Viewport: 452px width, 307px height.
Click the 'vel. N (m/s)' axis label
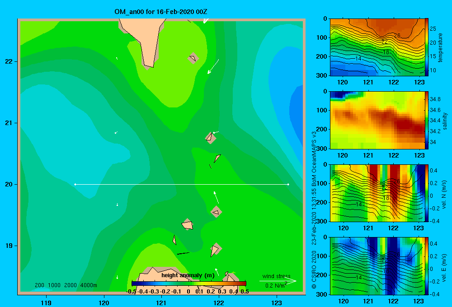click(x=444, y=195)
